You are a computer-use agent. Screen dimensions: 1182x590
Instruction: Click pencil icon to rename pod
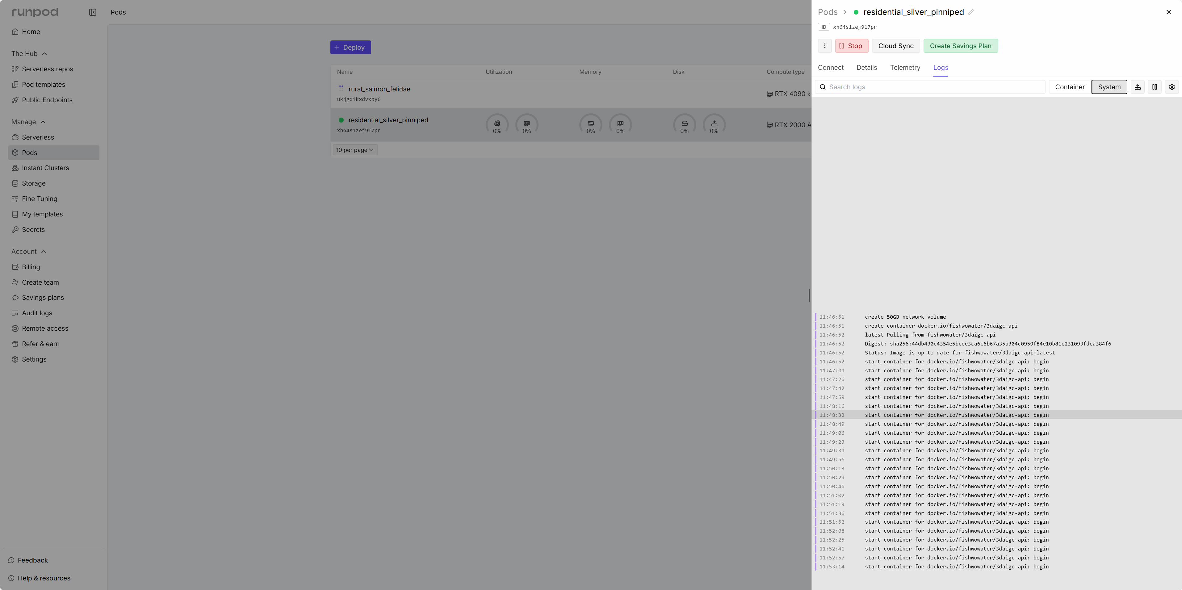970,12
